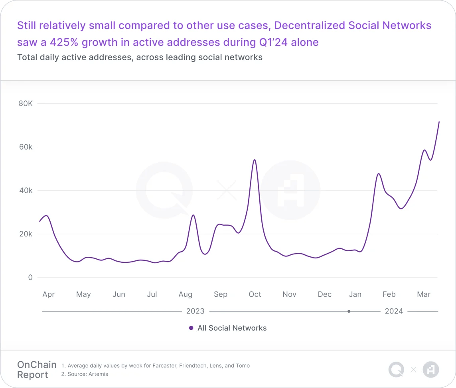Screen dimensions: 456x388
Task: Click the Artemis logo in footer
Action: tap(431, 370)
